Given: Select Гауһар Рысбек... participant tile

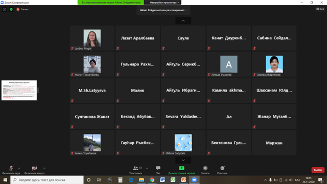Looking at the screenshot, I should point(137,143).
